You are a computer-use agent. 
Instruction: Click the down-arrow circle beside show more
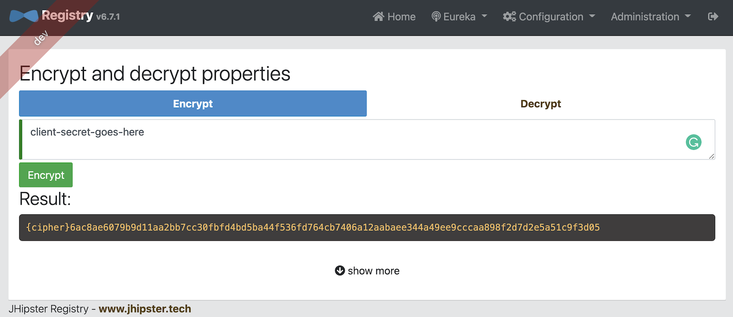tap(340, 271)
